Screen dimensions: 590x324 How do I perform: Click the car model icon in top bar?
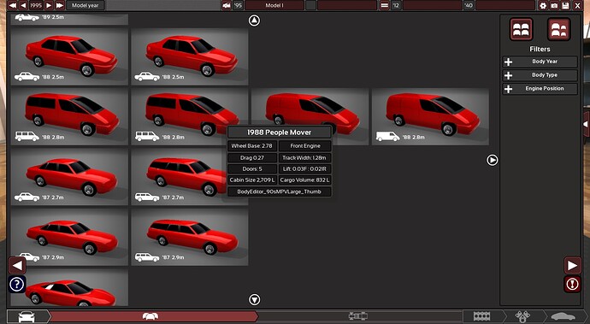pos(226,5)
